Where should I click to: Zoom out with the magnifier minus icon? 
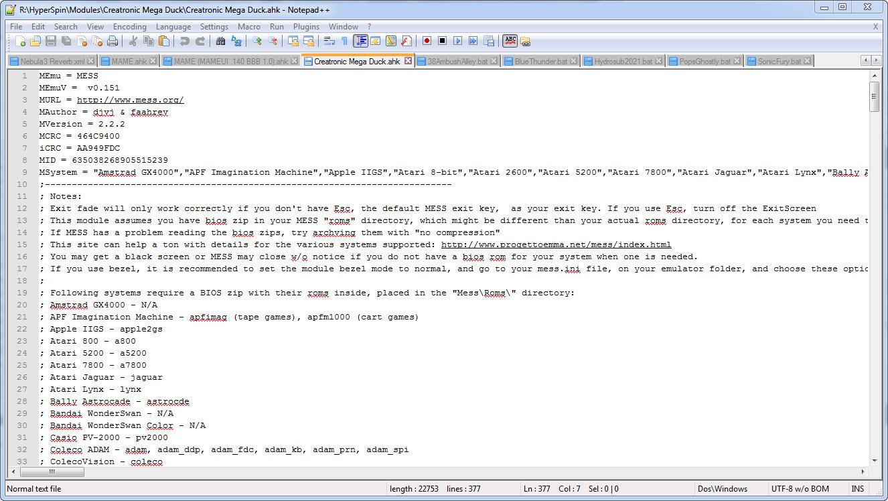273,41
